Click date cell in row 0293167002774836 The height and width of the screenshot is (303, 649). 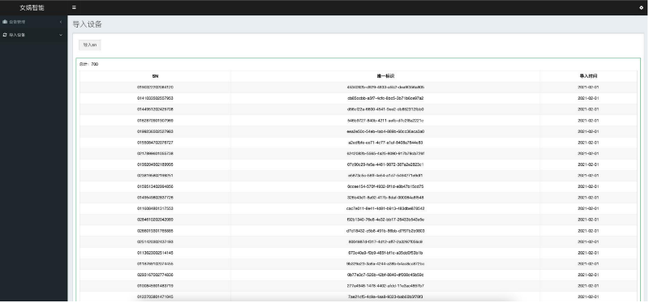point(588,275)
